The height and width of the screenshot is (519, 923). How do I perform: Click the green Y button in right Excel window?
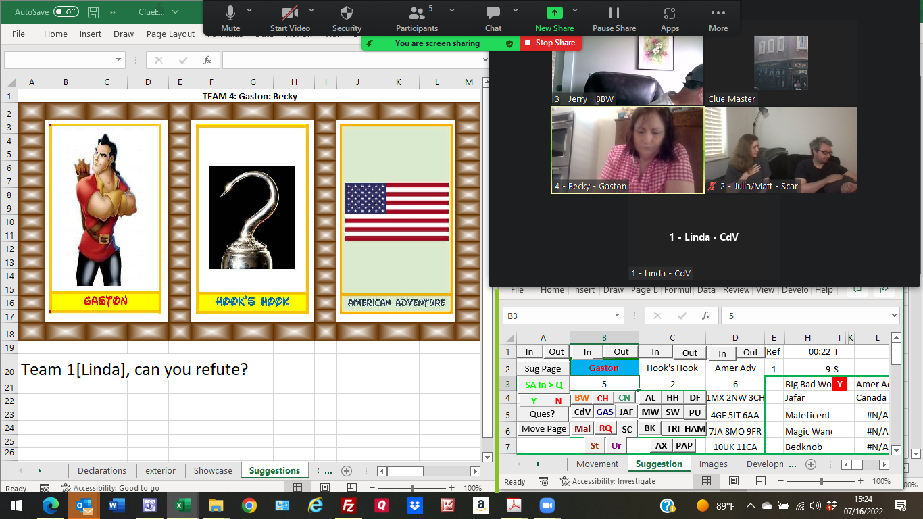pos(534,401)
